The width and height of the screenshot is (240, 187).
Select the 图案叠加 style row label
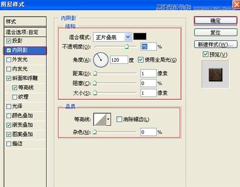(x=23, y=134)
